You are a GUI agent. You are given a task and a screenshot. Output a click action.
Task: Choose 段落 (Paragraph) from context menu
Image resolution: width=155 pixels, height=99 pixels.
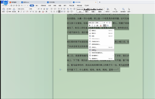101,50
